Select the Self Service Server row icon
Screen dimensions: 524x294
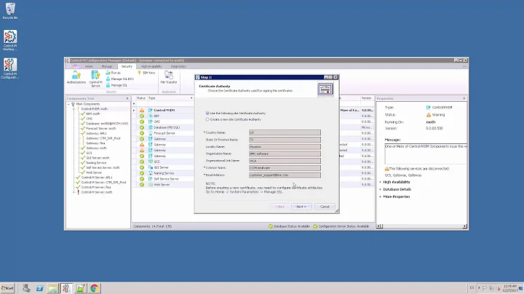151,179
